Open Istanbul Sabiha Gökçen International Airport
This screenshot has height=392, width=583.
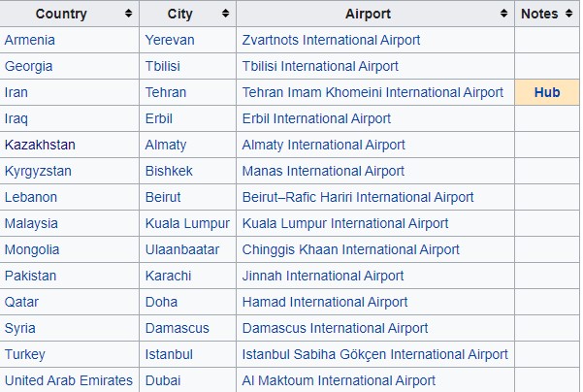(374, 354)
